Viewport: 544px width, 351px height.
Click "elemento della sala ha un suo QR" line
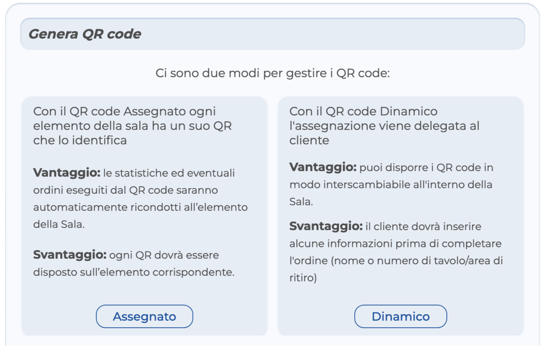132,126
